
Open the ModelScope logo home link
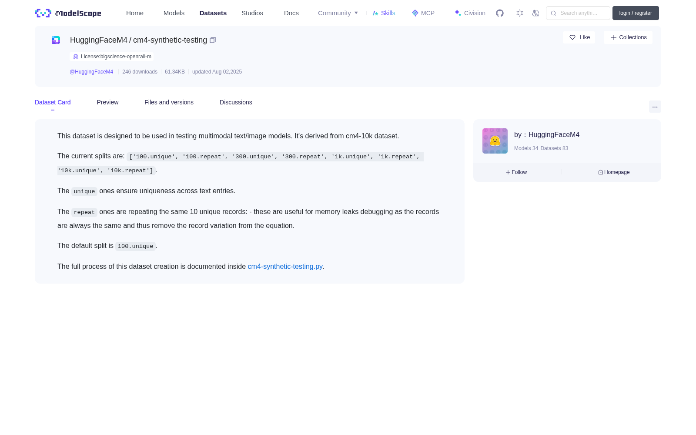(x=68, y=13)
